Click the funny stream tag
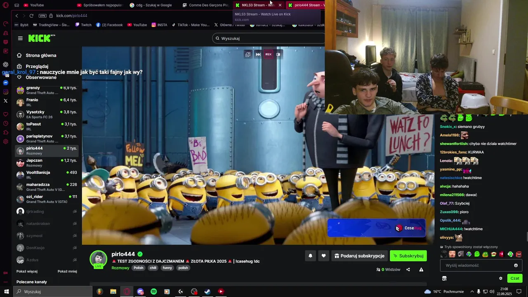The image size is (528, 297). [x=167, y=268]
